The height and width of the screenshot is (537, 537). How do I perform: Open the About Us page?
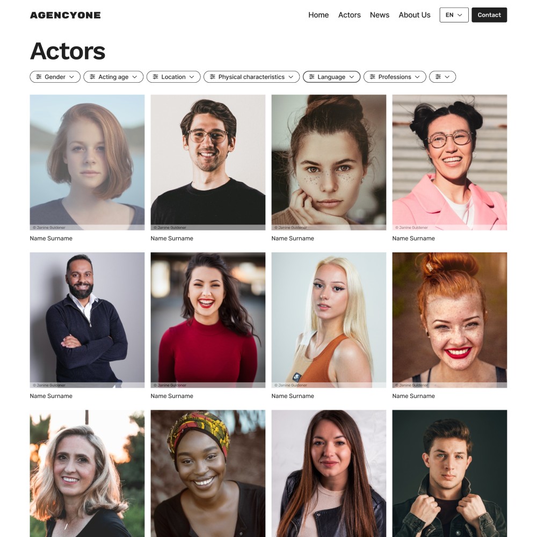(415, 15)
